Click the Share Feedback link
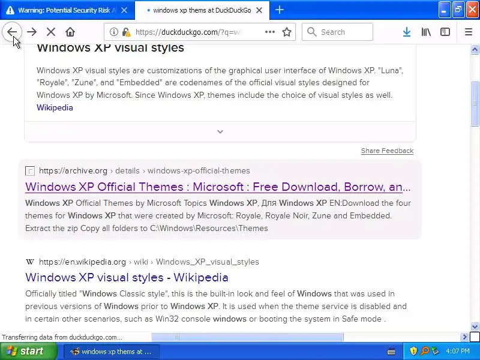 (387, 151)
